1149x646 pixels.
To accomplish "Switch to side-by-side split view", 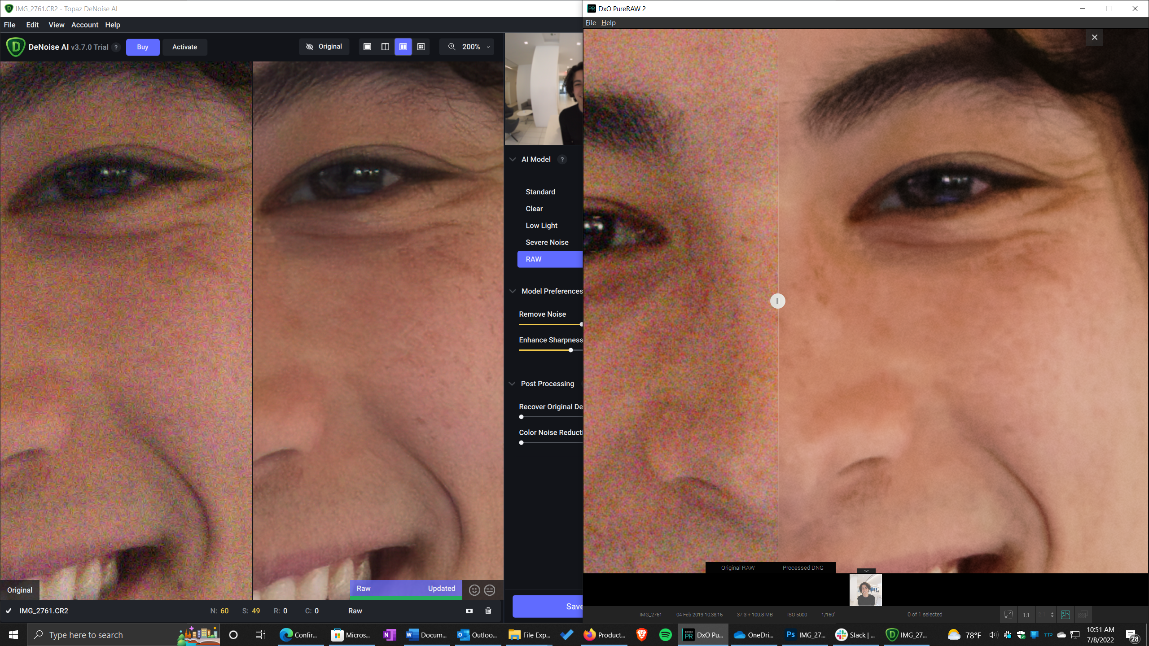I will tap(385, 46).
